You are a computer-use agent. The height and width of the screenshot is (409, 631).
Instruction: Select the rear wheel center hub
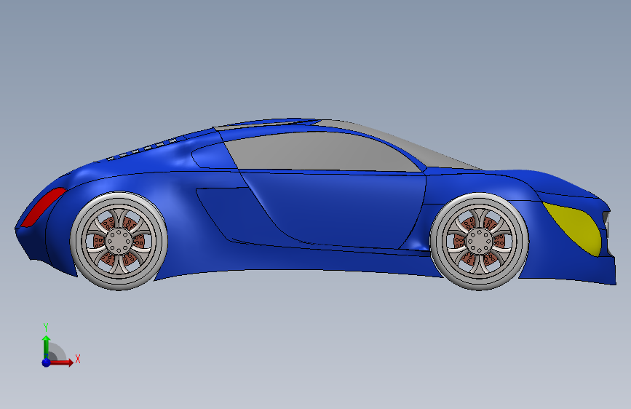pyautogui.click(x=119, y=241)
